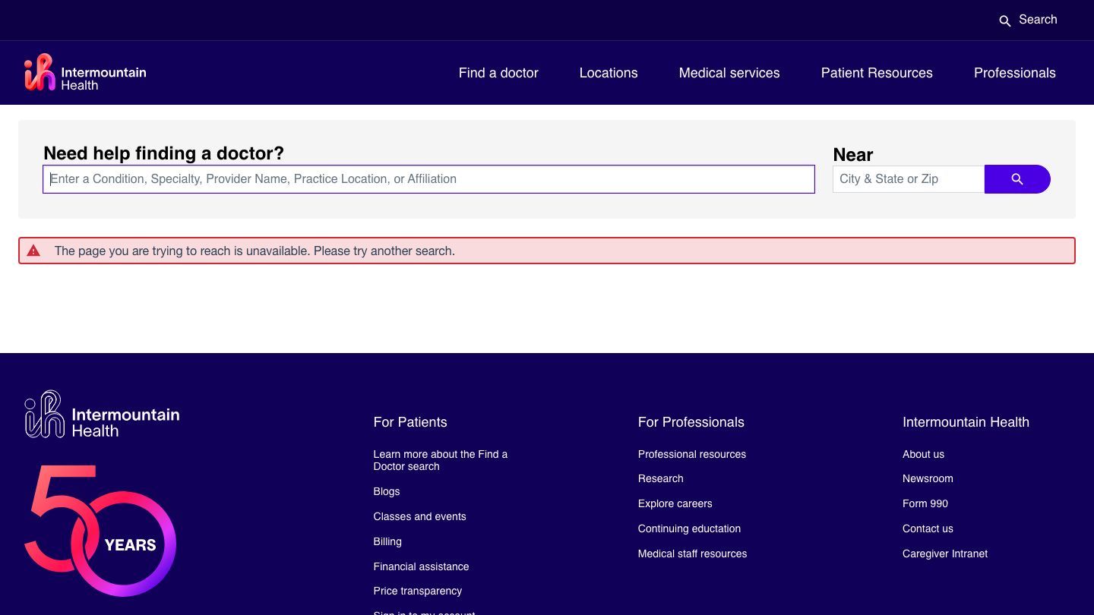1094x615 pixels.
Task: Open the Blogs footer link
Action: pos(386,492)
